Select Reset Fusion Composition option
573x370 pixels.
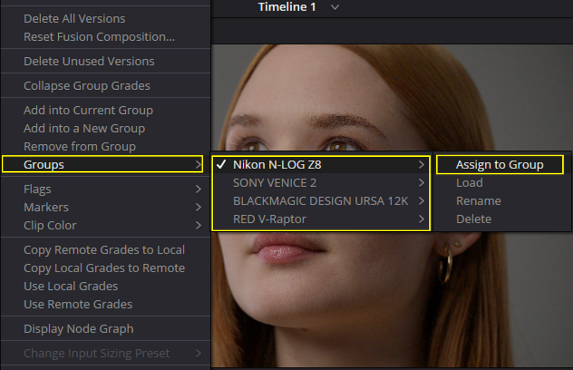99,37
